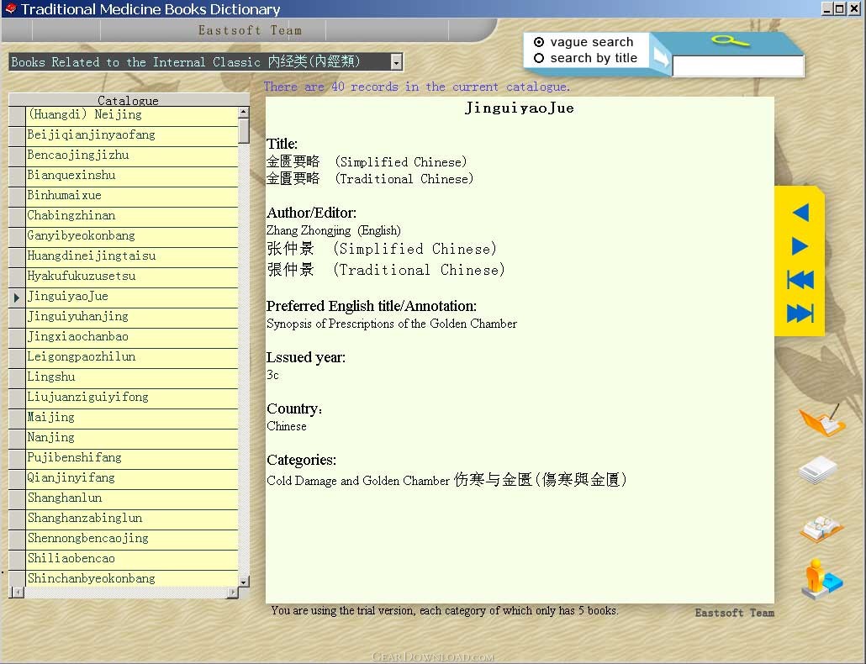Click the Catalogue column header
Image resolution: width=866 pixels, height=664 pixels.
pyautogui.click(x=128, y=100)
